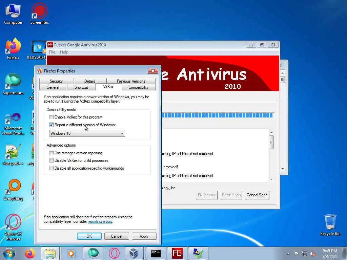The height and width of the screenshot is (260, 347).
Task: Click the Show Desktop strip
Action: (344, 253)
